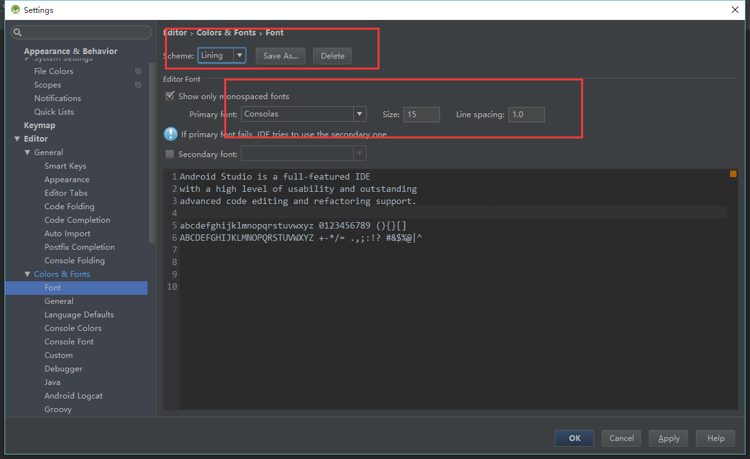The width and height of the screenshot is (750, 459).
Task: Open the Primary font Consolas dropdown
Action: point(303,114)
